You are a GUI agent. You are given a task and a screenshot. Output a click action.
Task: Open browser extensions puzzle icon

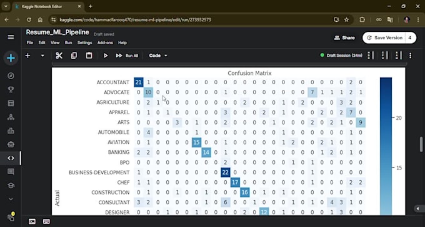pyautogui.click(x=362, y=20)
